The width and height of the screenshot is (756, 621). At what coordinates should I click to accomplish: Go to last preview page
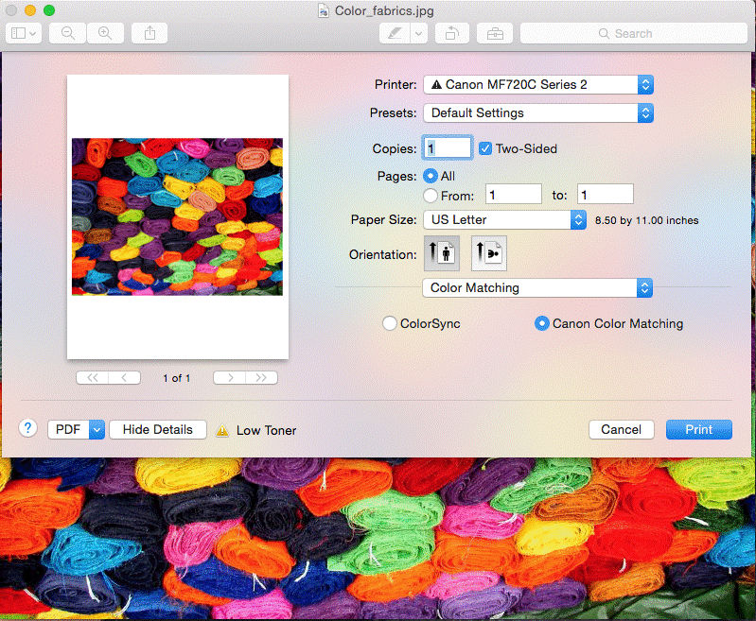261,378
